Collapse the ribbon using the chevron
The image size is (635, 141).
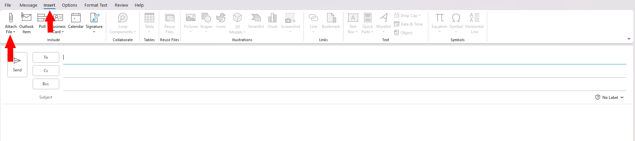point(629,39)
